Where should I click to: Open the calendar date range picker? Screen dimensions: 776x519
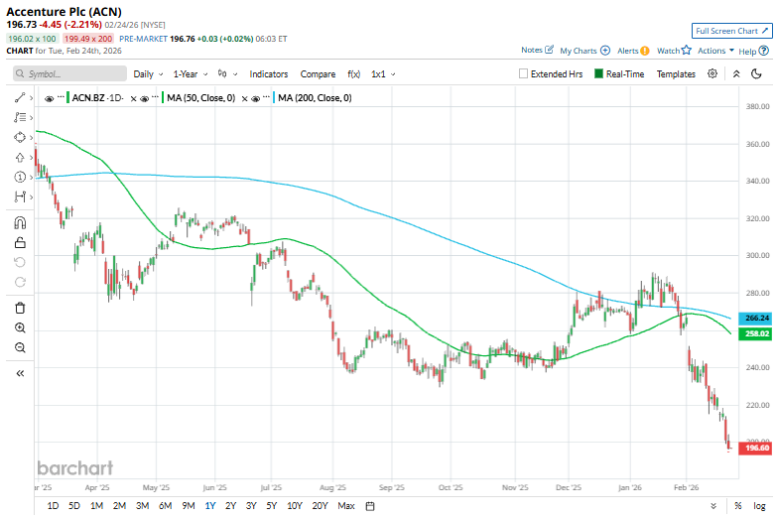(x=370, y=506)
